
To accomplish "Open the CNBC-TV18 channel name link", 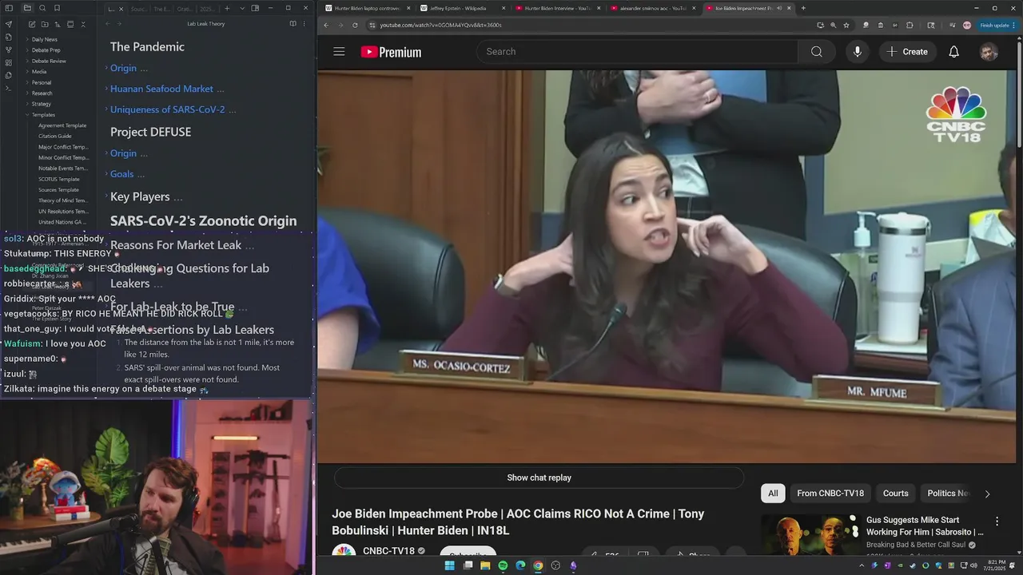I will (x=388, y=551).
